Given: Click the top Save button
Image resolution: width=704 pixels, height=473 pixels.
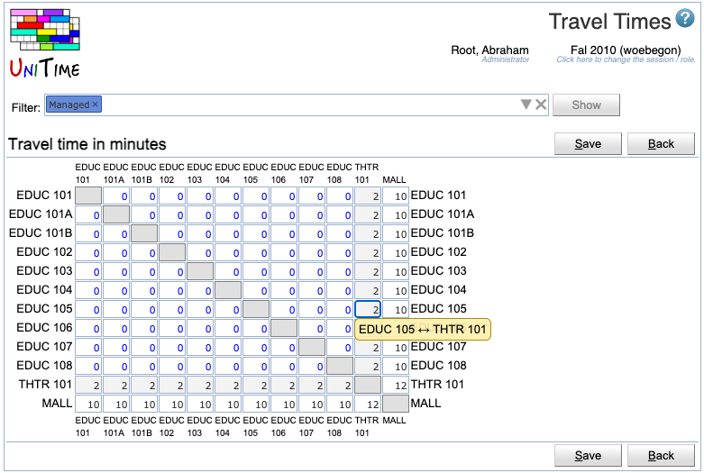Looking at the screenshot, I should [588, 143].
